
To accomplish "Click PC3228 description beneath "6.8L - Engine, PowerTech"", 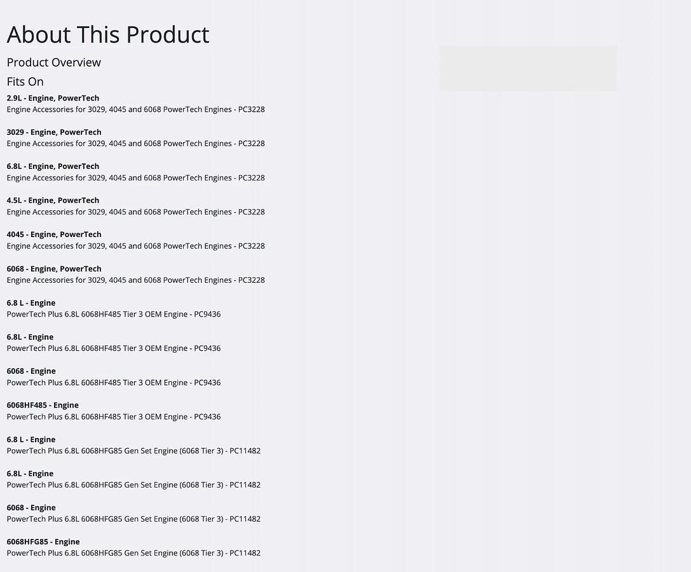I will coord(135,178).
